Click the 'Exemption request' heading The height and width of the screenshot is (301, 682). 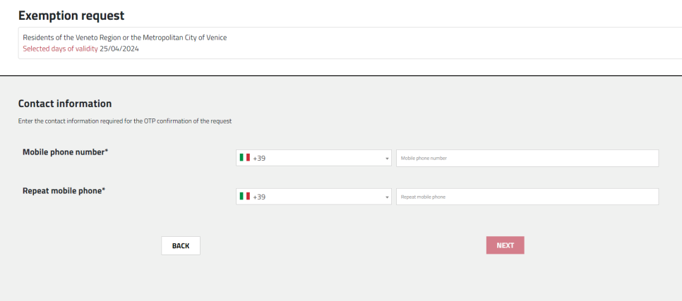tap(71, 16)
